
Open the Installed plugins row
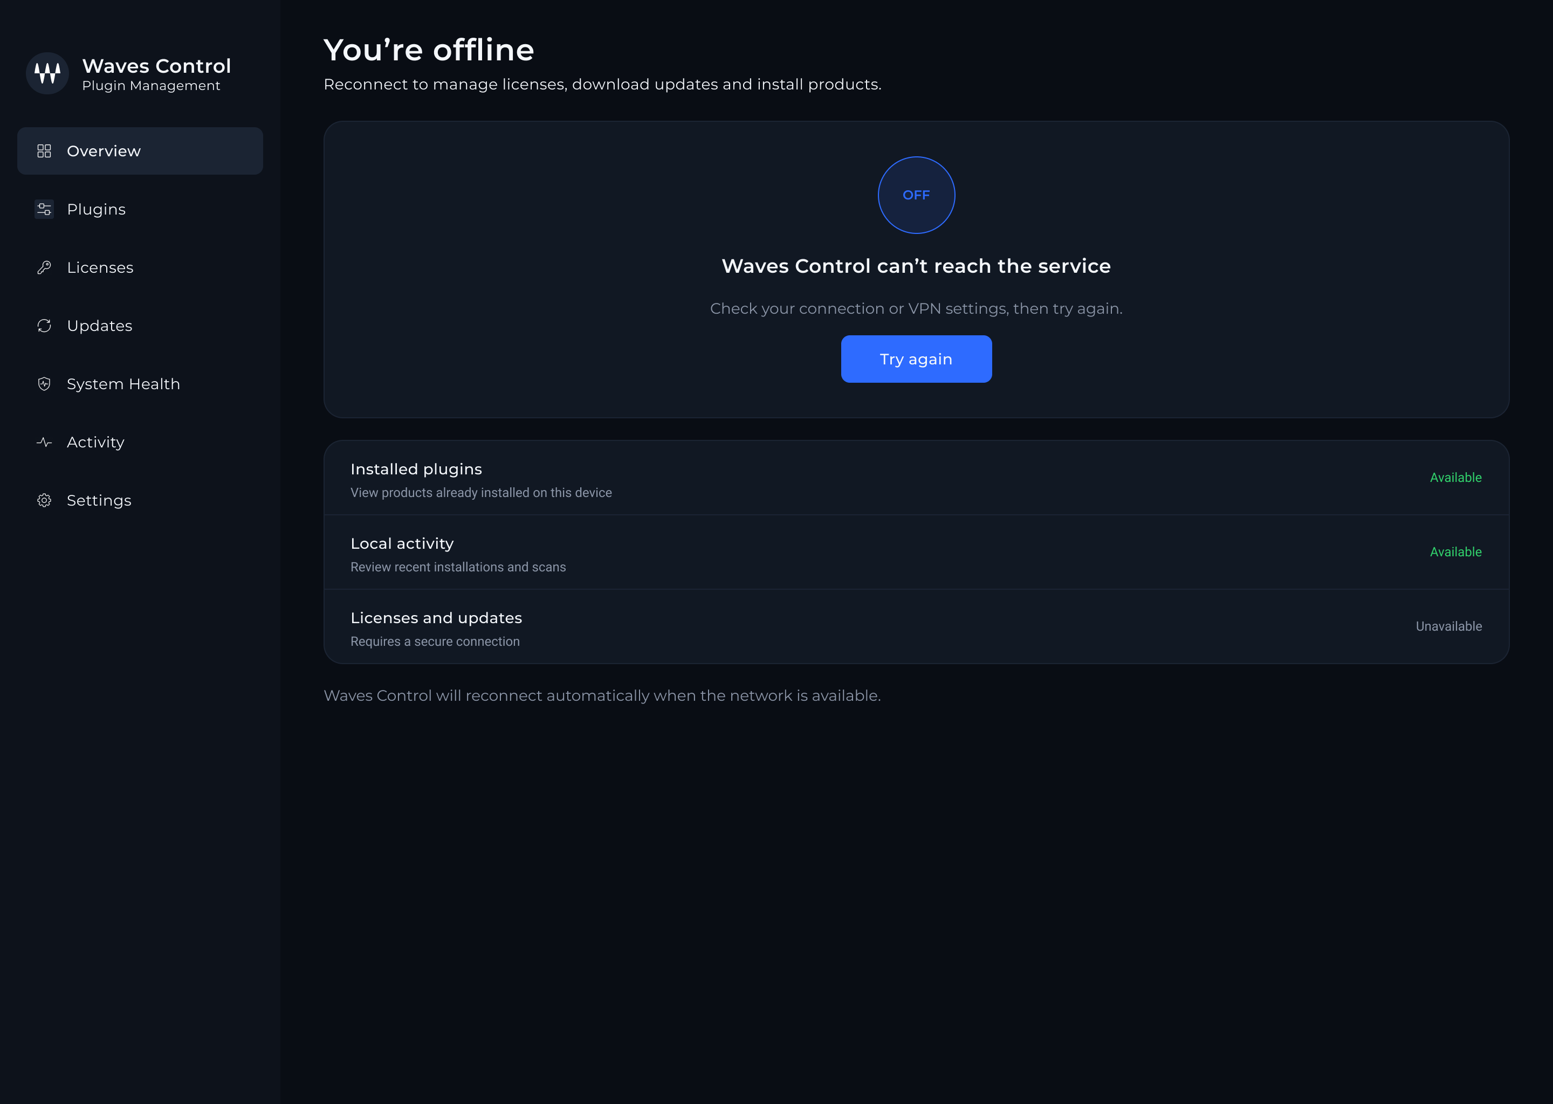[x=917, y=478]
